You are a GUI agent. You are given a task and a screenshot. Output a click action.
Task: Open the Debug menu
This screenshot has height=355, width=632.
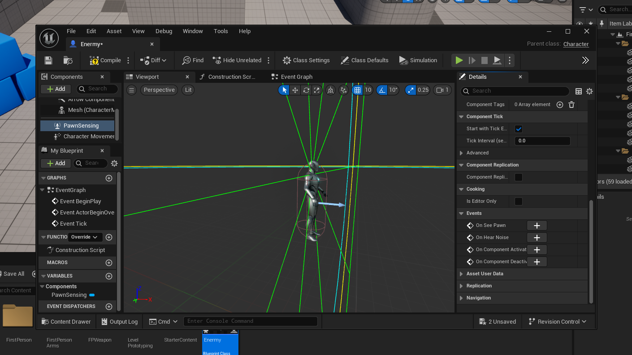coord(164,31)
